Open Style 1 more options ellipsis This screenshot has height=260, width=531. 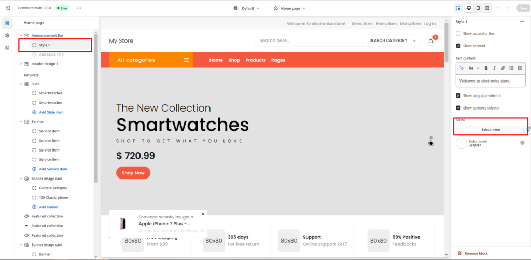522,22
